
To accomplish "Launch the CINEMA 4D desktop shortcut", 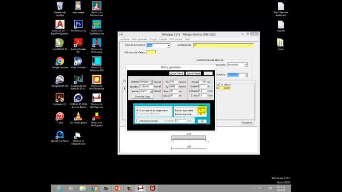I will [x=79, y=101].
